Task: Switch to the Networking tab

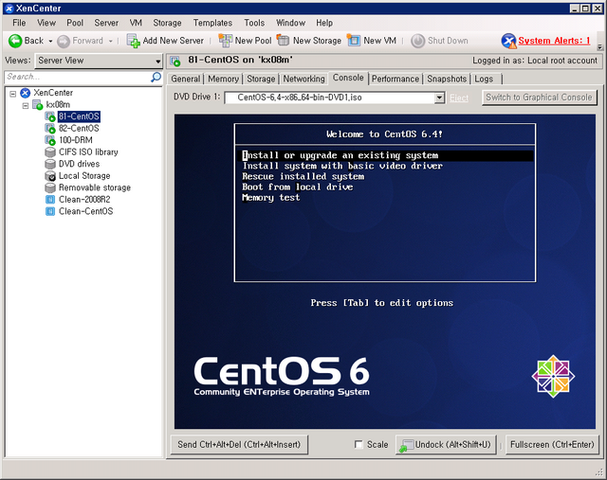Action: (303, 79)
